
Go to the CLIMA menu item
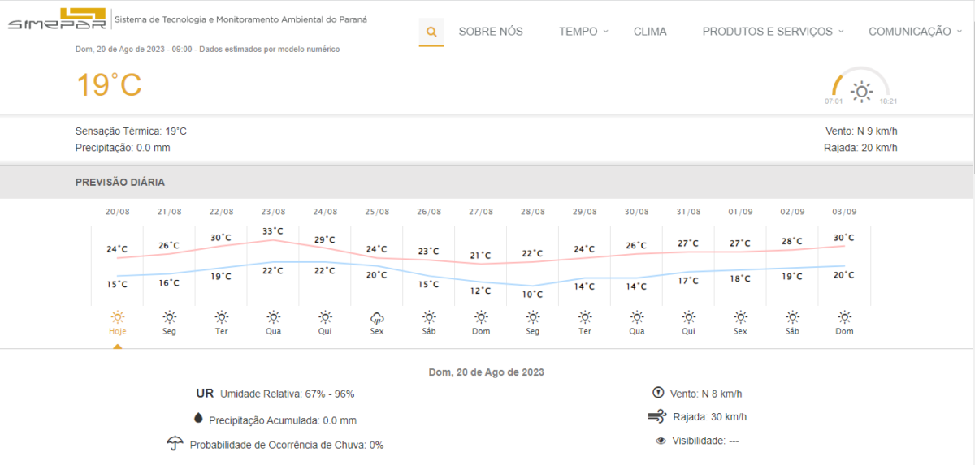click(650, 32)
